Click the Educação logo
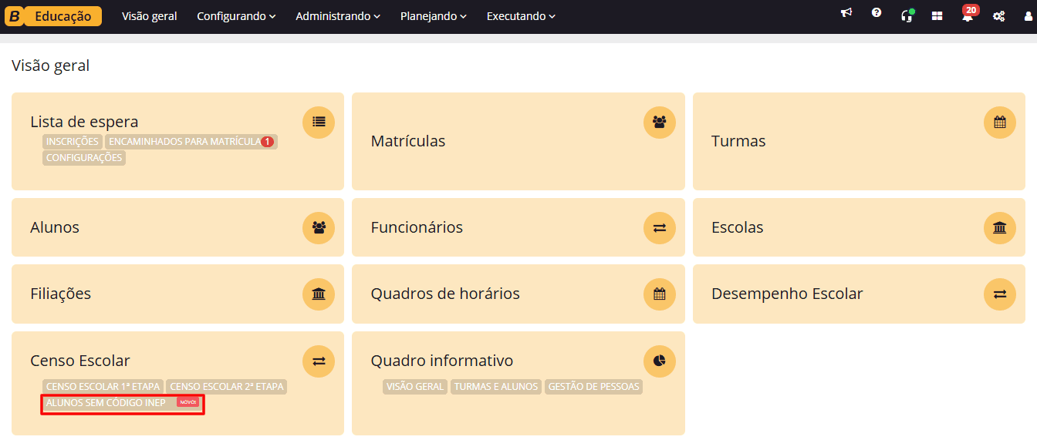Image resolution: width=1037 pixels, height=440 pixels. [53, 16]
